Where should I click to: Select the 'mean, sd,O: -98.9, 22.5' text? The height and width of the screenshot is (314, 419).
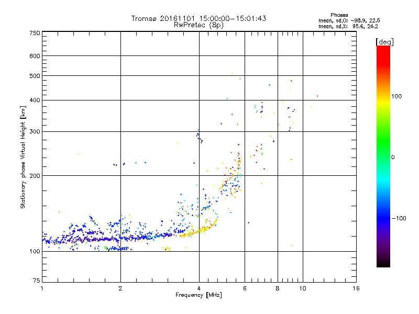(x=349, y=20)
